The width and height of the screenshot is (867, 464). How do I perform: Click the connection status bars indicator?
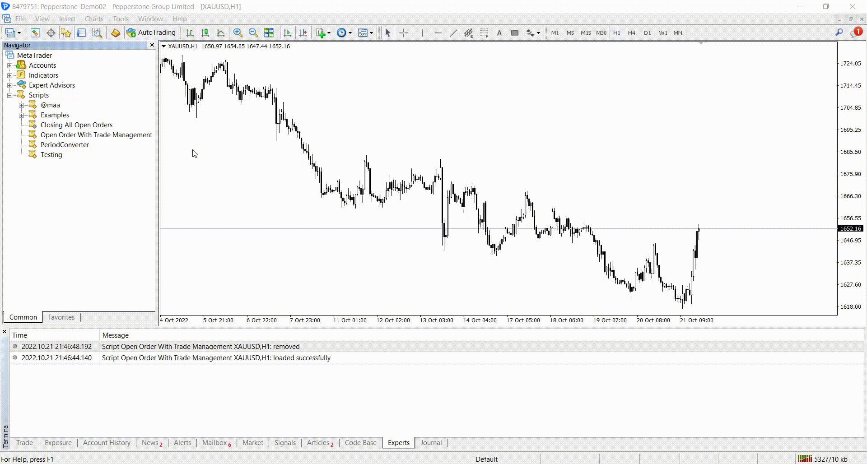click(x=804, y=459)
